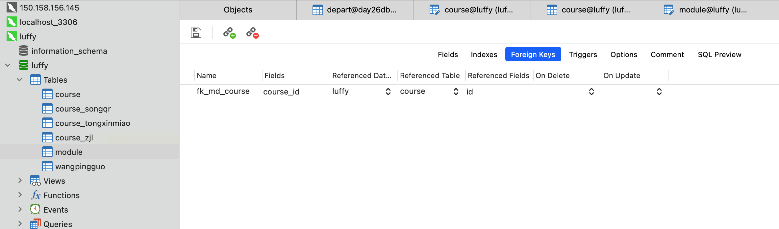This screenshot has width=779, height=229.
Task: Collapse the luffy database node
Action: point(8,65)
